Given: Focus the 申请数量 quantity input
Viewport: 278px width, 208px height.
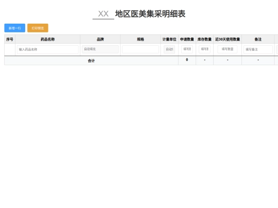Looking at the screenshot, I should click(187, 49).
